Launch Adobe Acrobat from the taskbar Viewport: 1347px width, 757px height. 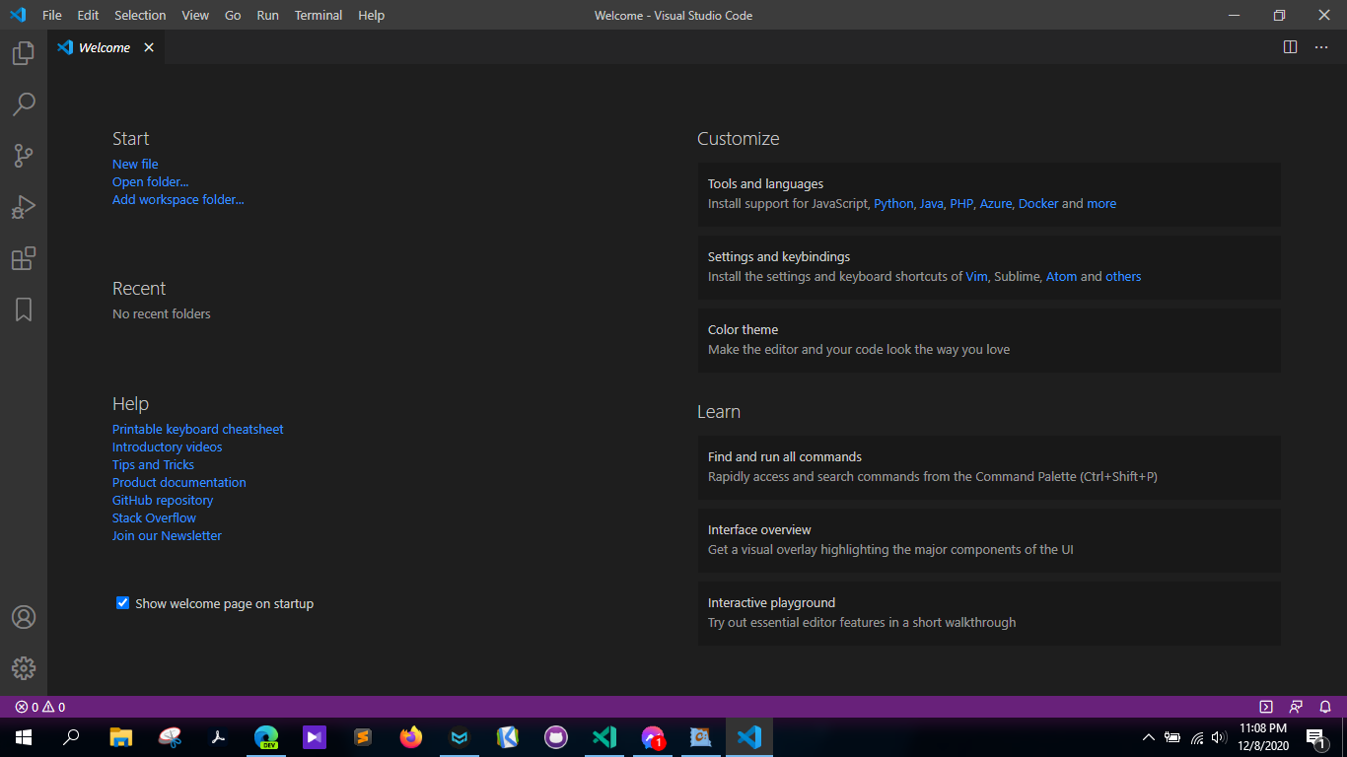[218, 737]
